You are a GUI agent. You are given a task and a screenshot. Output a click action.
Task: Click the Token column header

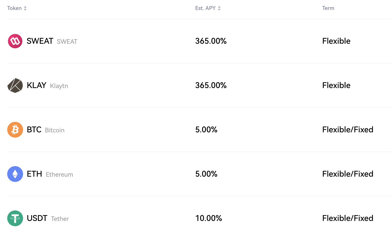[14, 8]
